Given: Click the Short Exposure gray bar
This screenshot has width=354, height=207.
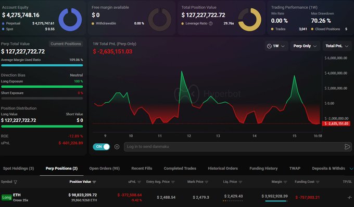Looking at the screenshot, I should [x=42, y=99].
